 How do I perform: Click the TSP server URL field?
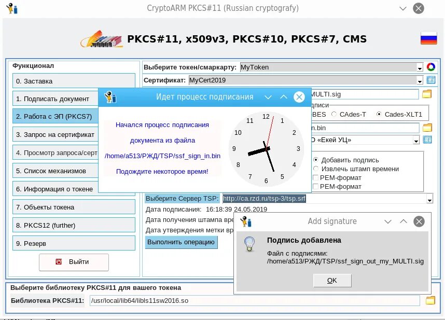click(x=324, y=199)
